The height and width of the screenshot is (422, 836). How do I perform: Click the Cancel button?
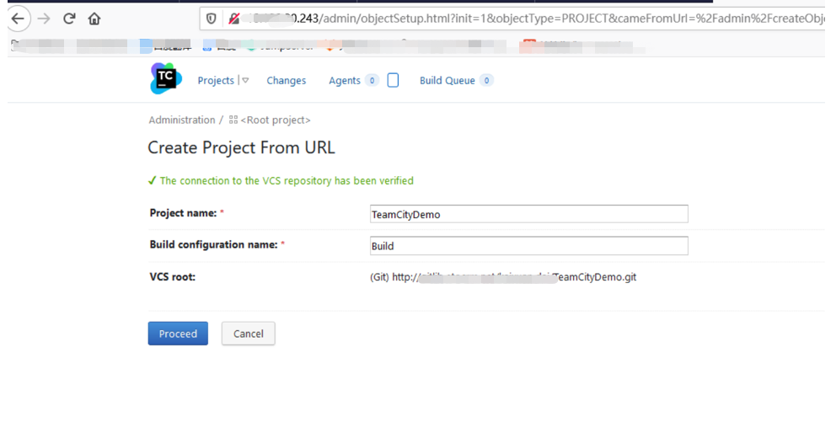click(249, 334)
